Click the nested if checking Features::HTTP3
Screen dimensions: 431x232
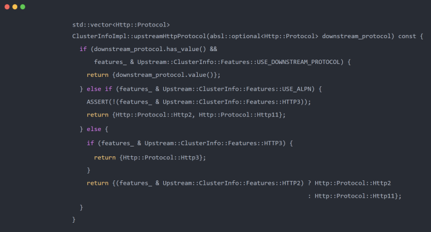point(190,143)
